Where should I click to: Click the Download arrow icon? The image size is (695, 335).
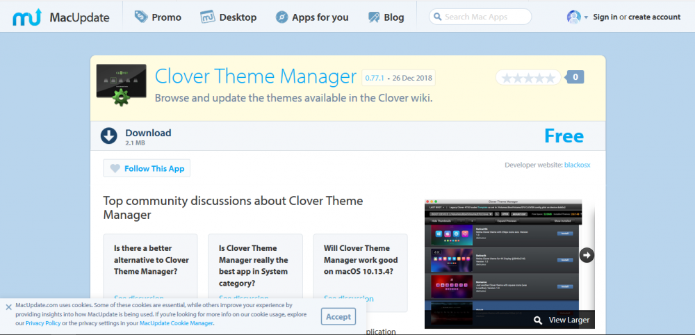(x=108, y=136)
